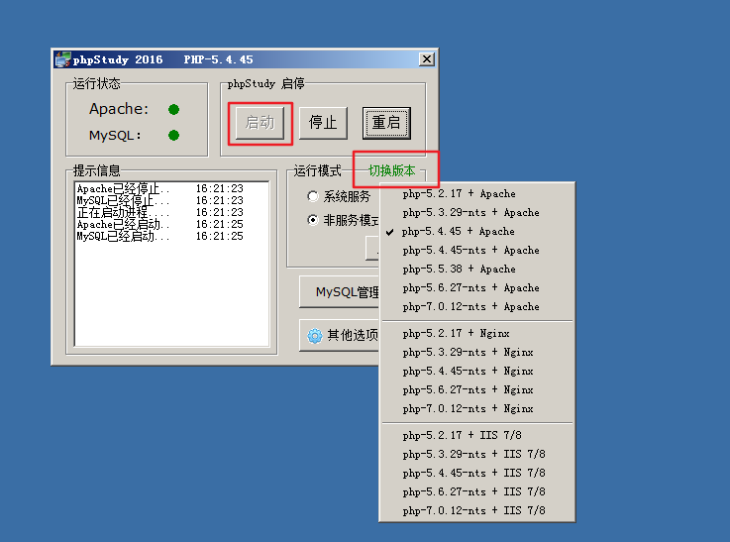730x542 pixels.
Task: Choose php-5.6.27-nts + IIS 7/8
Action: tap(477, 491)
